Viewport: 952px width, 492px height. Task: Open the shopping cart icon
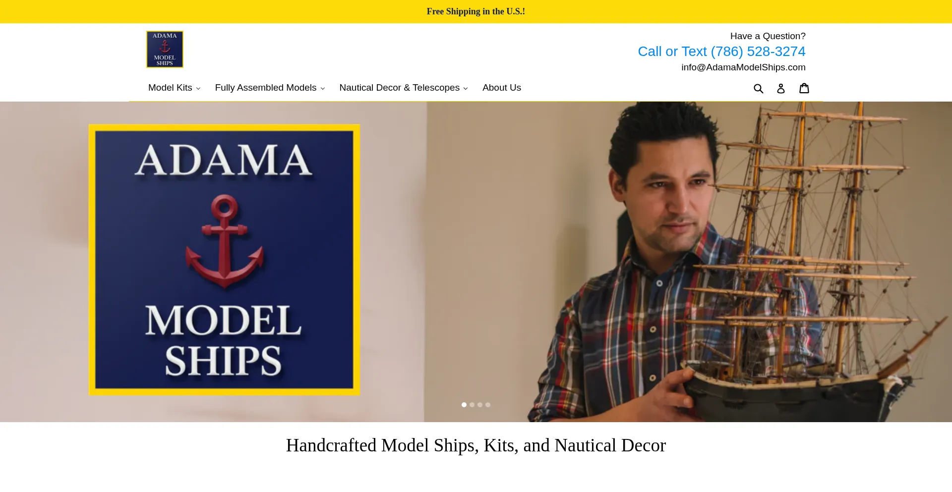click(804, 88)
